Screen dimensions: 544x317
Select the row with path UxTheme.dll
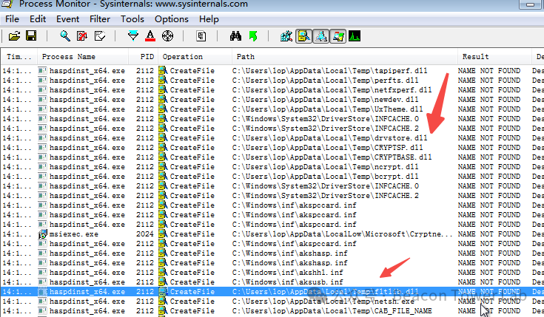272,109
